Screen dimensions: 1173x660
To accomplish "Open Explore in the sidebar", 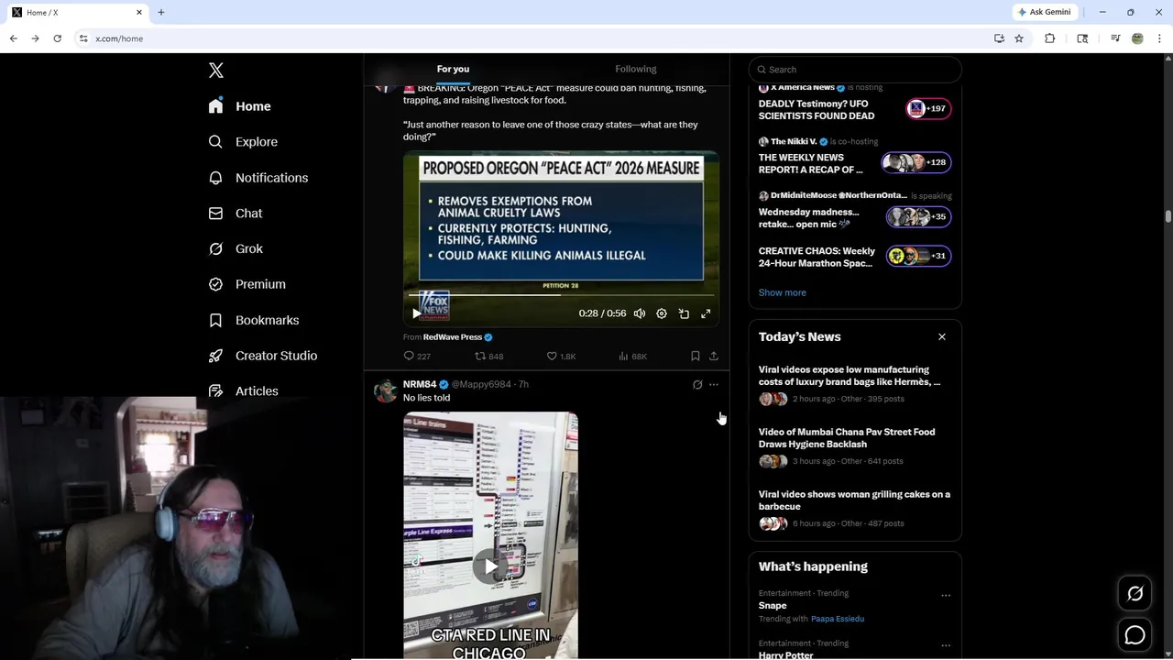I will 243,142.
